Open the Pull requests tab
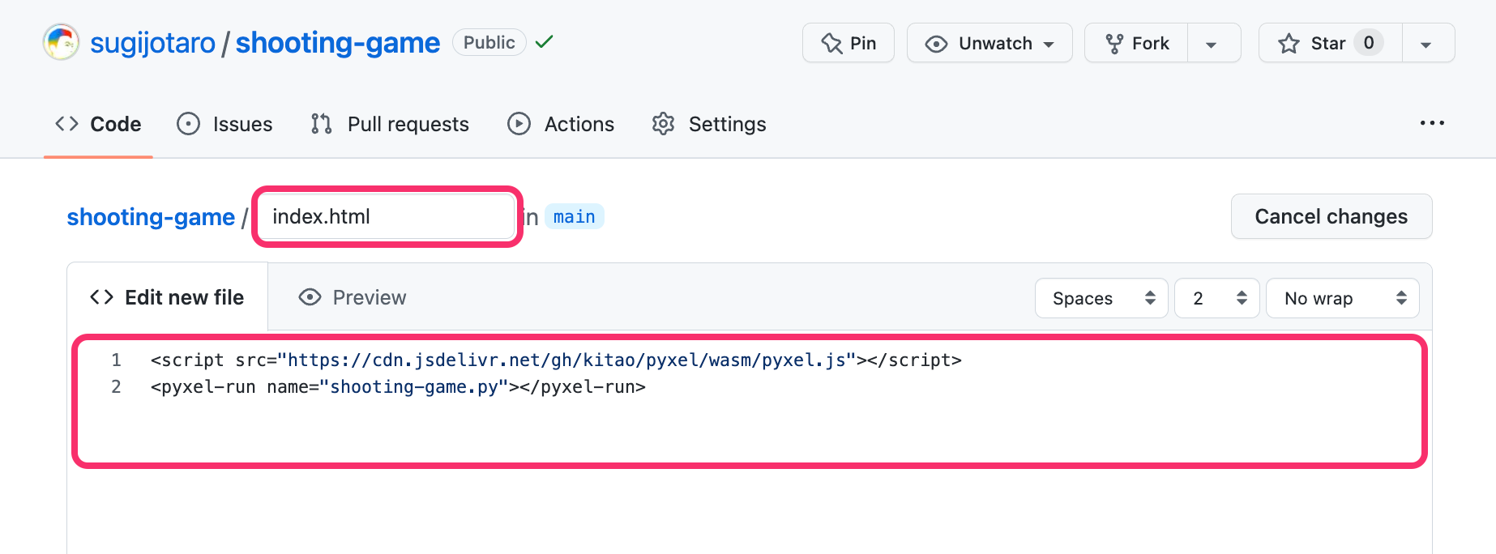 point(390,124)
